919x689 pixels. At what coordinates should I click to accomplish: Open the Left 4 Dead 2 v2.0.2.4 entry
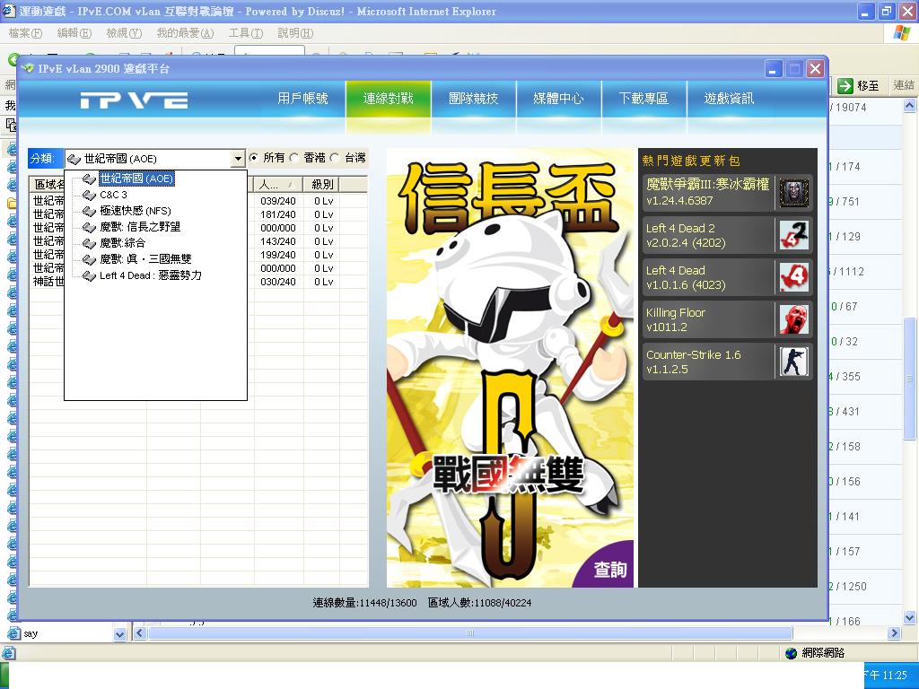pos(727,235)
